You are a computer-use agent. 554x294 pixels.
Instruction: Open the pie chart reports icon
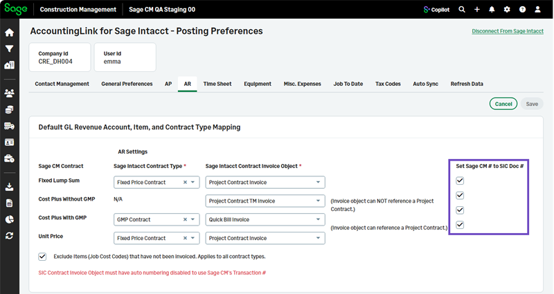pyautogui.click(x=9, y=219)
